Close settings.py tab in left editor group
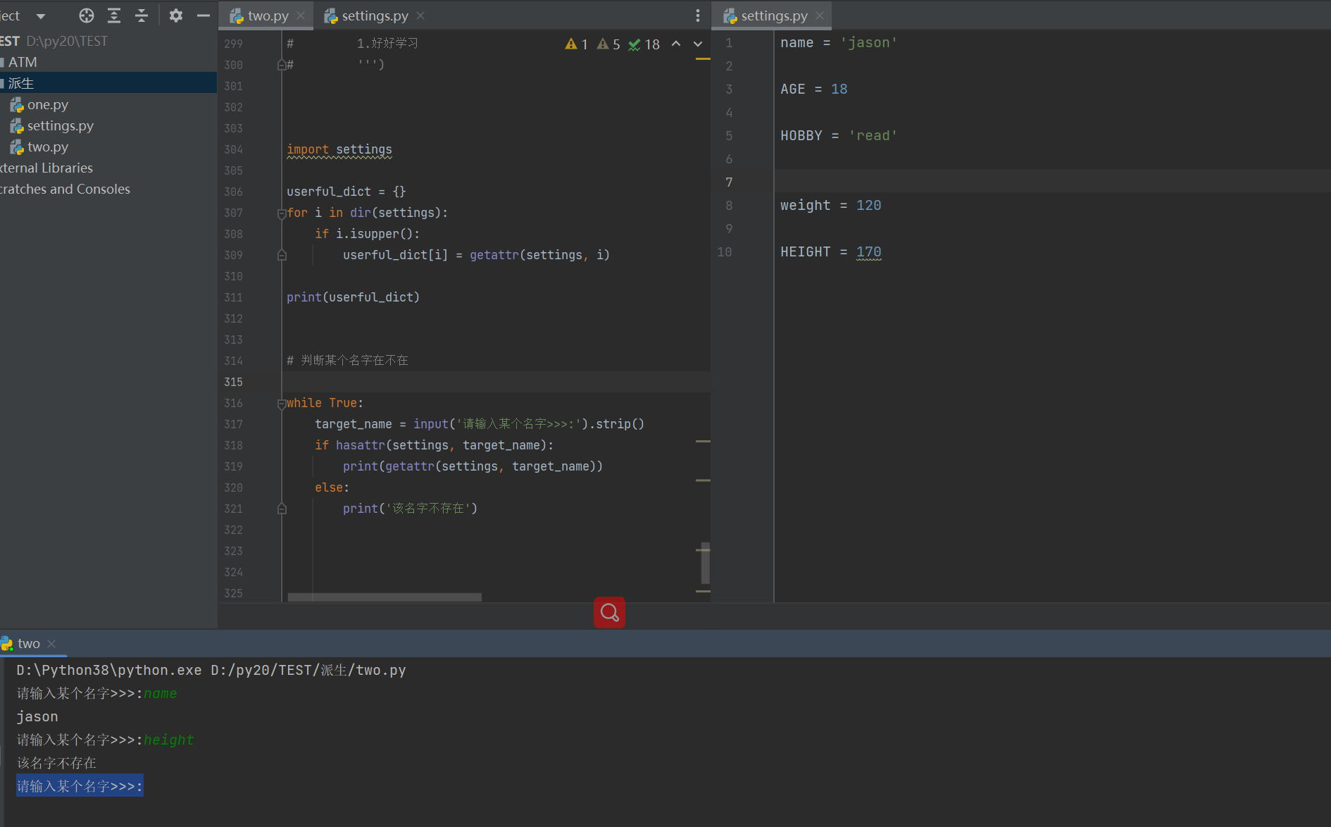 420,15
